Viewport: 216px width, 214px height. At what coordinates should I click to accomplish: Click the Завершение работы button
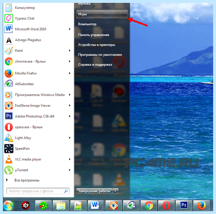94,191
